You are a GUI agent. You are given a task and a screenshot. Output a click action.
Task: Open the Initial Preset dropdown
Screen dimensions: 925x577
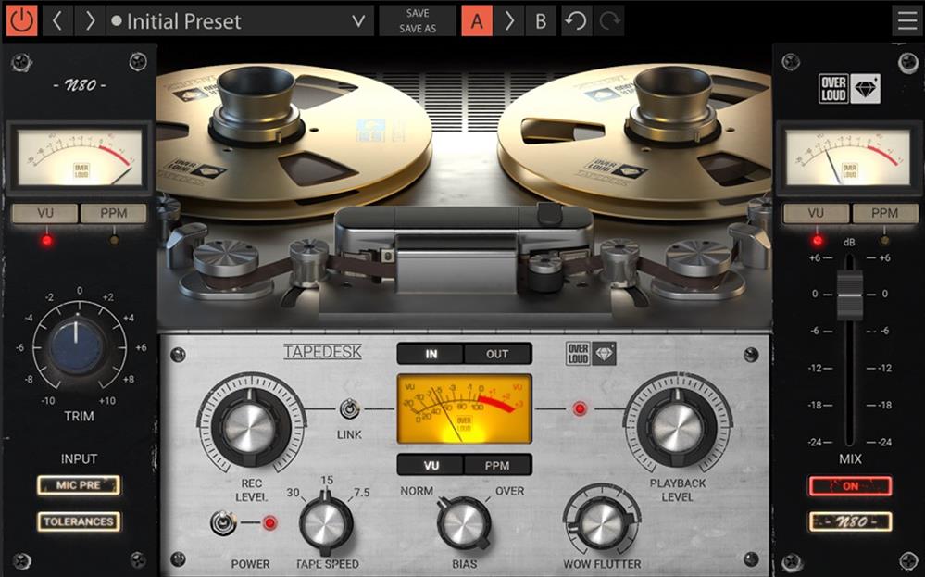tap(240, 21)
